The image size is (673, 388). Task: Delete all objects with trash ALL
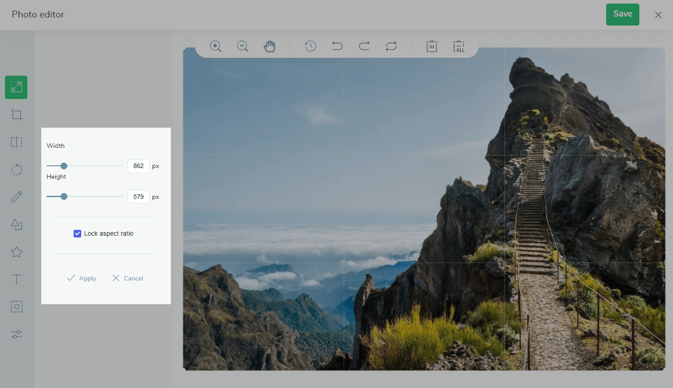[x=459, y=47]
